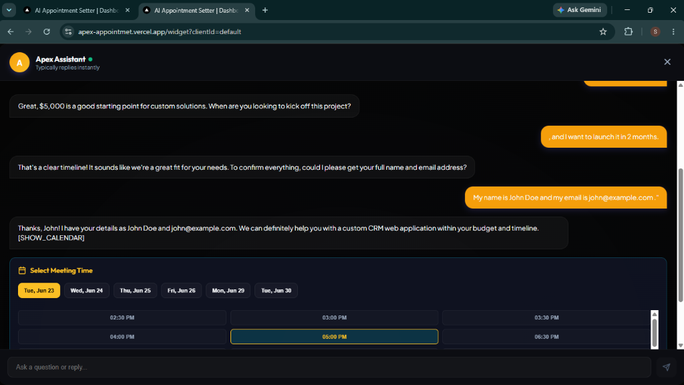This screenshot has width=684, height=385.
Task: Open the Chrome three-dot menu
Action: [673, 31]
